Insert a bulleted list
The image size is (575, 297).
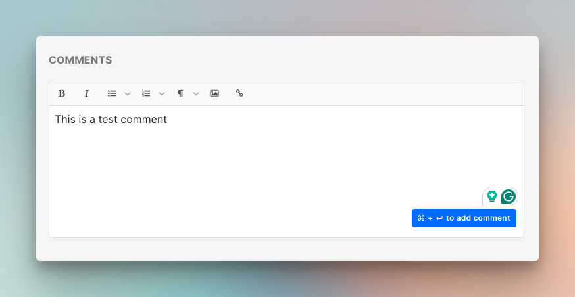(112, 93)
